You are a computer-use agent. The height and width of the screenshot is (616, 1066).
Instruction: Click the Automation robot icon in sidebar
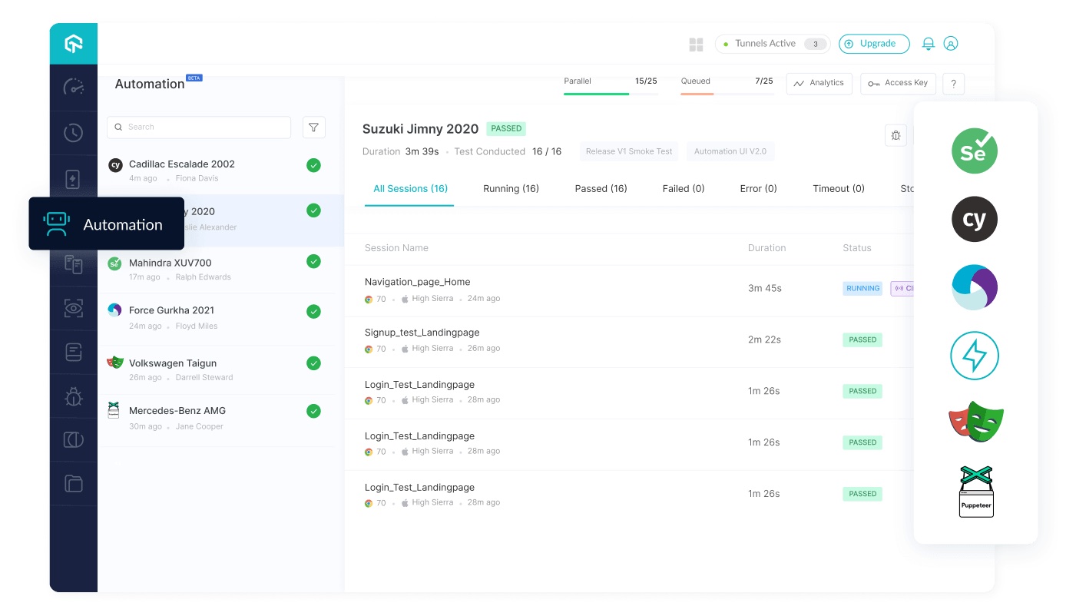tap(74, 224)
